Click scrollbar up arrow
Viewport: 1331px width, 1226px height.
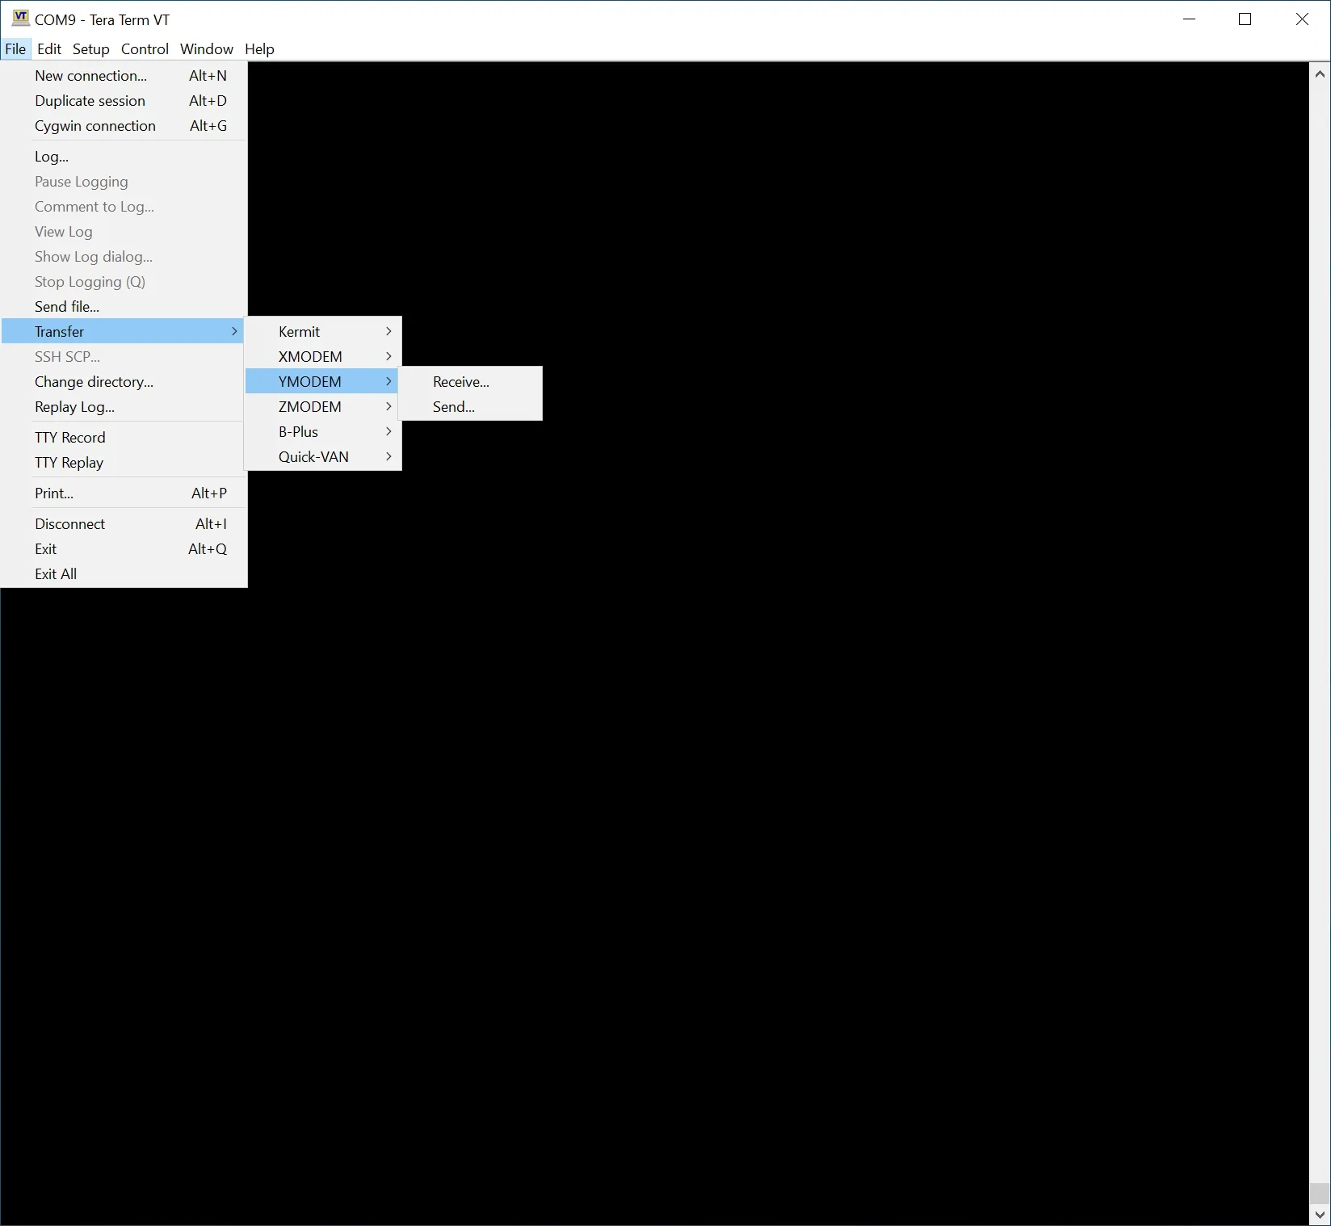pyautogui.click(x=1320, y=73)
